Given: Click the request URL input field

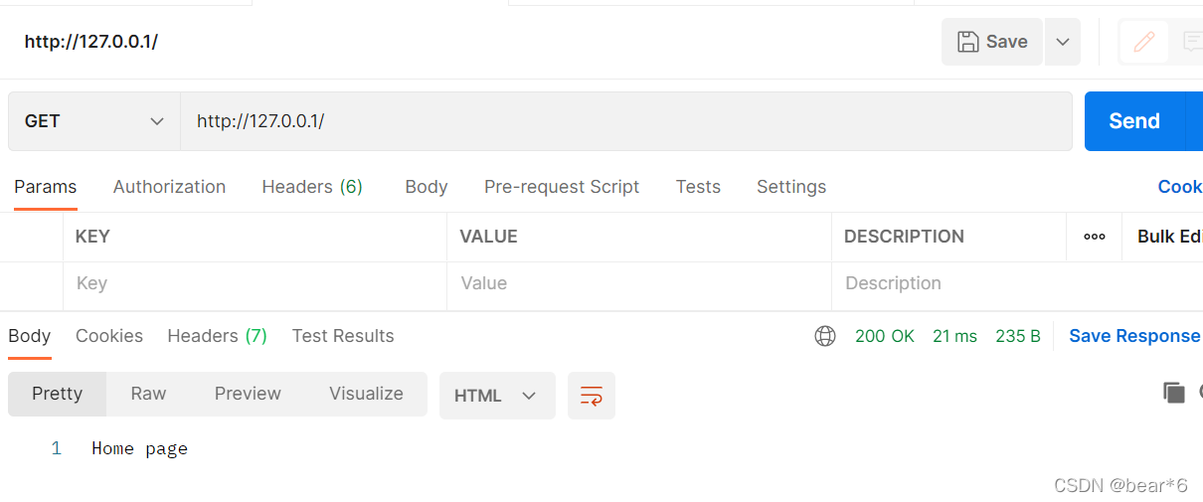Looking at the screenshot, I should coord(626,121).
